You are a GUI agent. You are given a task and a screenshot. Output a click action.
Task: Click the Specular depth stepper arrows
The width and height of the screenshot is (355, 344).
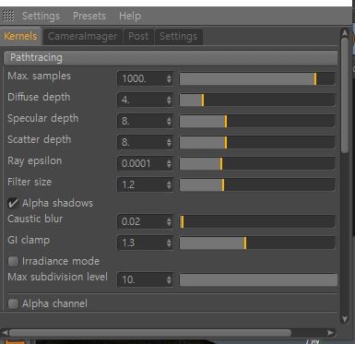169,121
